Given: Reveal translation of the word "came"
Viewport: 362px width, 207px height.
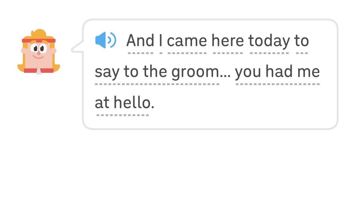Looking at the screenshot, I should point(187,41).
